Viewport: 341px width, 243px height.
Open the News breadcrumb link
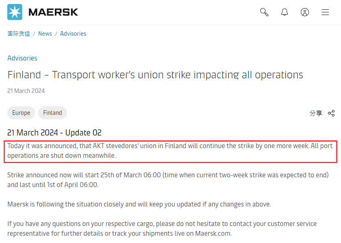pyautogui.click(x=45, y=34)
